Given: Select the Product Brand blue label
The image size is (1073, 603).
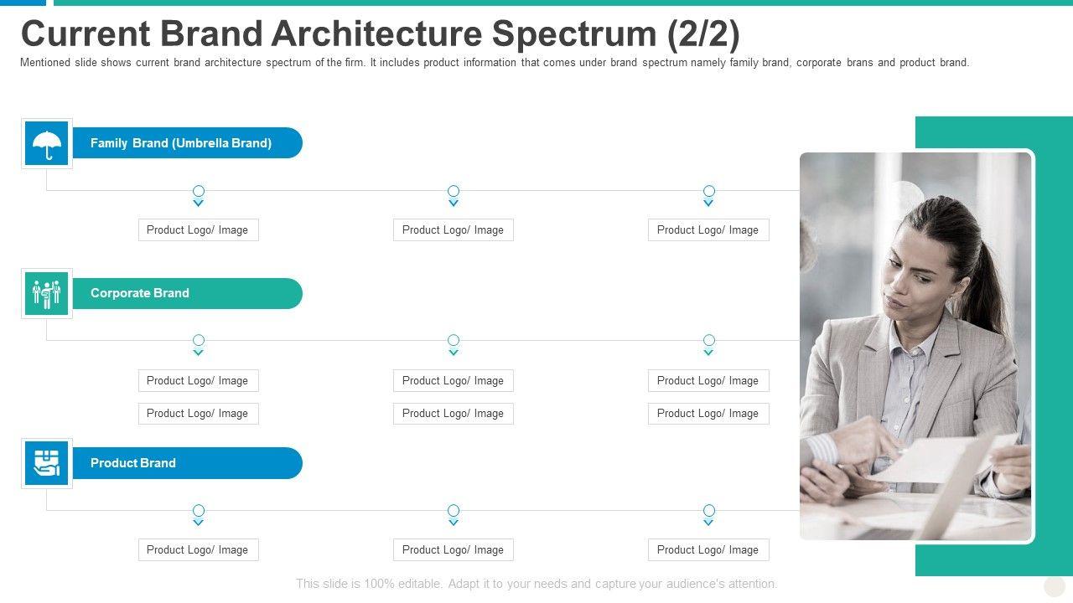Looking at the screenshot, I should click(187, 463).
